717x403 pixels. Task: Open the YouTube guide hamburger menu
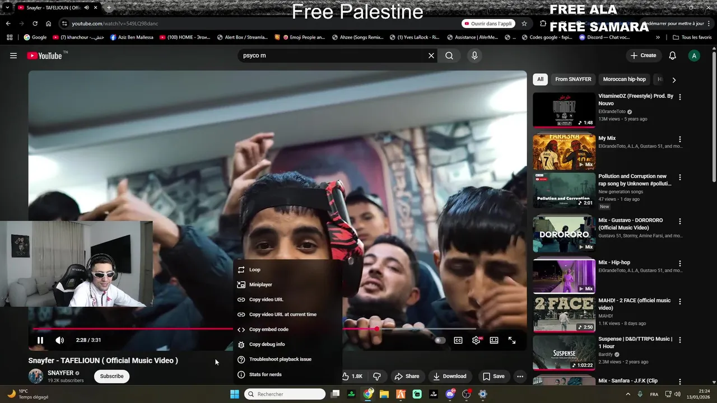[x=13, y=55]
